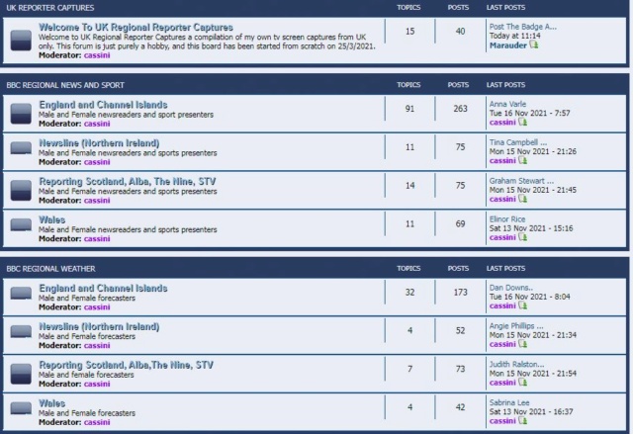
Task: Select timestamp 'Sat 13 Nov 2021 - 16:37'
Action: tap(531, 411)
